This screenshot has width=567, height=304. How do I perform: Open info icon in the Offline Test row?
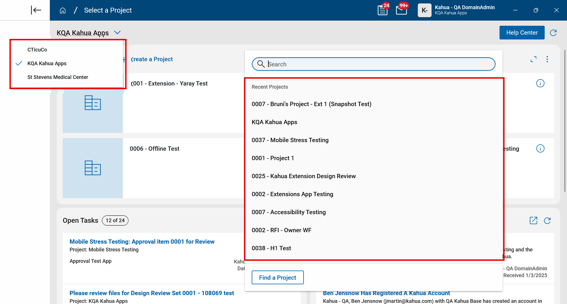point(540,148)
